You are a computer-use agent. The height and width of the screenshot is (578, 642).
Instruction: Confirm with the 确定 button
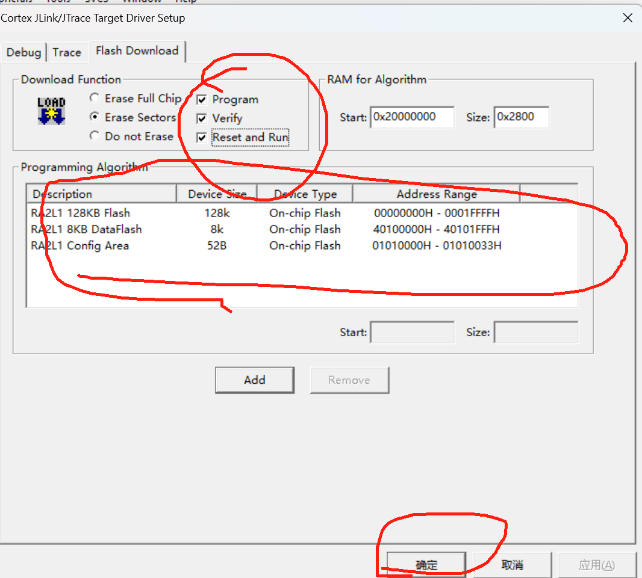point(426,565)
